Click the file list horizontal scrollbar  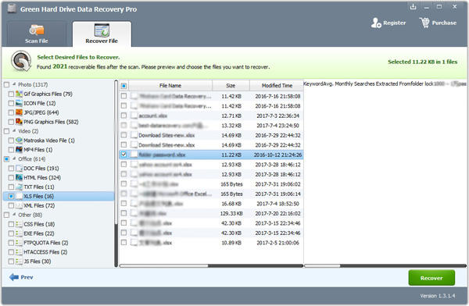point(211,265)
